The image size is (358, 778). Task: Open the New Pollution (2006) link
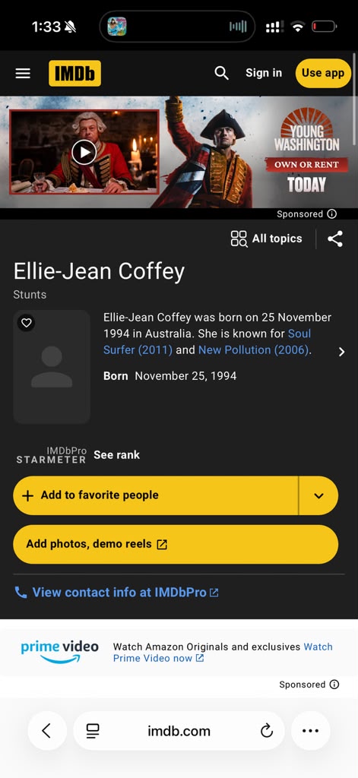pyautogui.click(x=254, y=349)
